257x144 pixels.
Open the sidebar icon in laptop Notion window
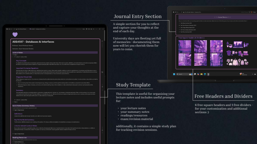[174, 12]
